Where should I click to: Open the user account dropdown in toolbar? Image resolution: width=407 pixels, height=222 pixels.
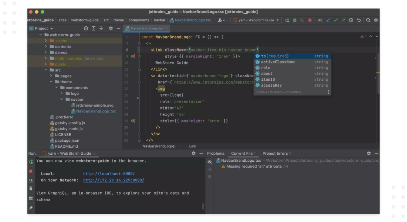[221, 20]
